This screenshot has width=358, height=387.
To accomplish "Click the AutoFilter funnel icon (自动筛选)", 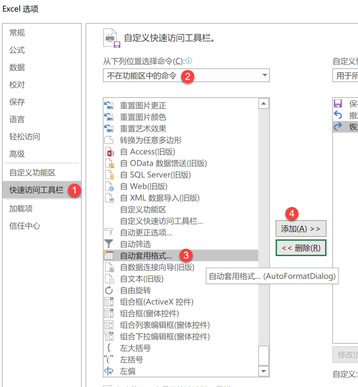I will [109, 244].
